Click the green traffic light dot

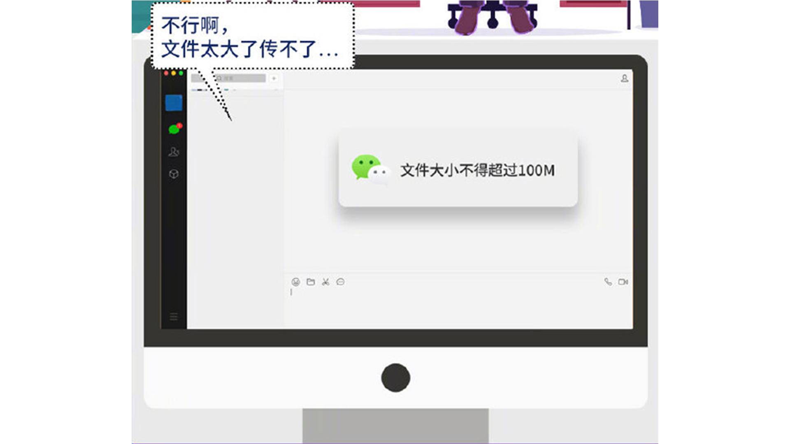pos(181,72)
